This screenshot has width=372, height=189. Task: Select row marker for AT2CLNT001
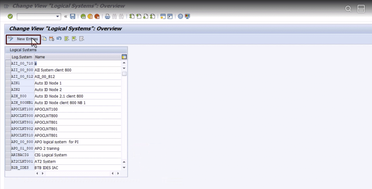tap(8, 161)
